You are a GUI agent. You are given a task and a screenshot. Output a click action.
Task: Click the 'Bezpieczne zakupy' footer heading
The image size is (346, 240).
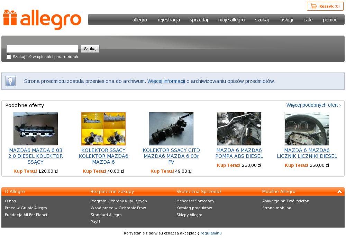tap(112, 192)
